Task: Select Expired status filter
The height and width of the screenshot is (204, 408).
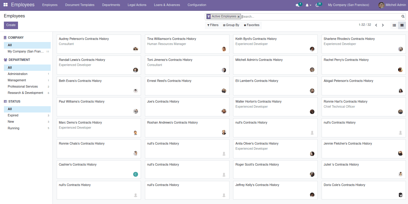Action: pyautogui.click(x=13, y=115)
